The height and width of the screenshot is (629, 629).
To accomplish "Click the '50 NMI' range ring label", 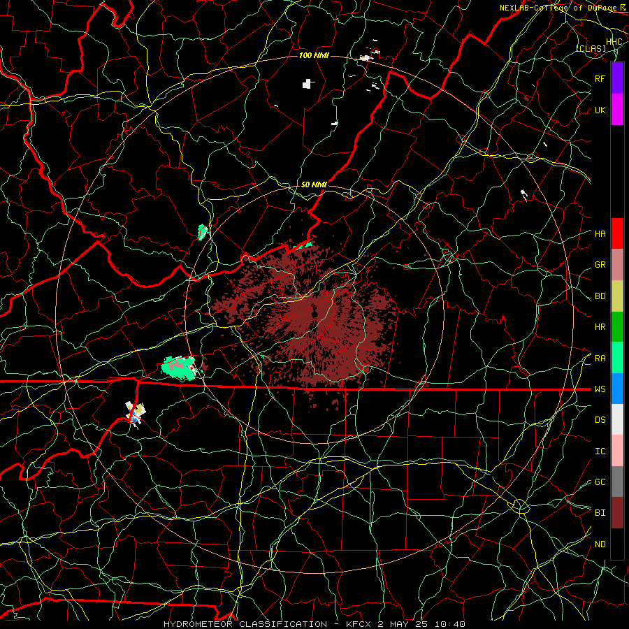I will [314, 185].
